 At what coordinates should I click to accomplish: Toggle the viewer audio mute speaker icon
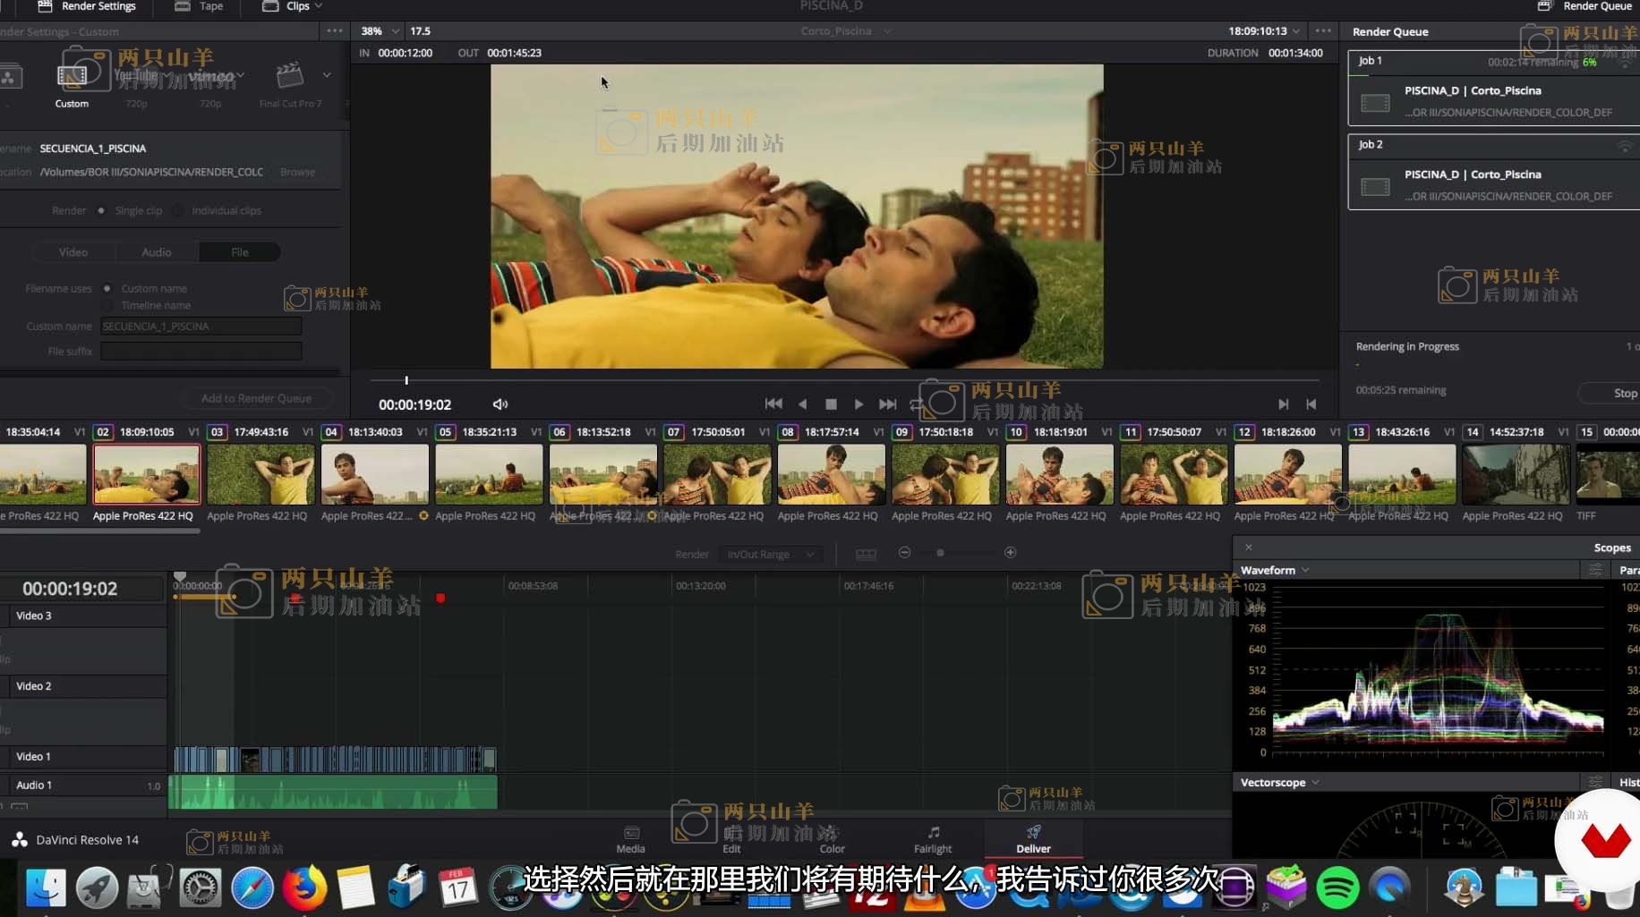[x=500, y=404]
